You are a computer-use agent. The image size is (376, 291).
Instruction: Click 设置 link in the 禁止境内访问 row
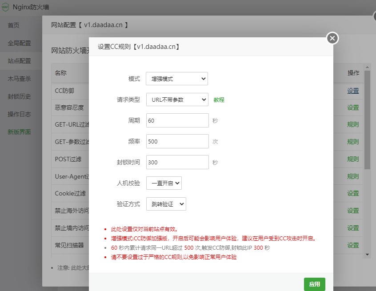coord(353,228)
